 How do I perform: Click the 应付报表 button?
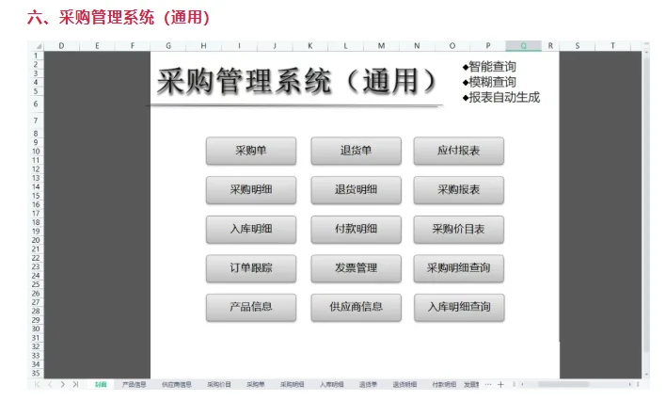coord(459,151)
